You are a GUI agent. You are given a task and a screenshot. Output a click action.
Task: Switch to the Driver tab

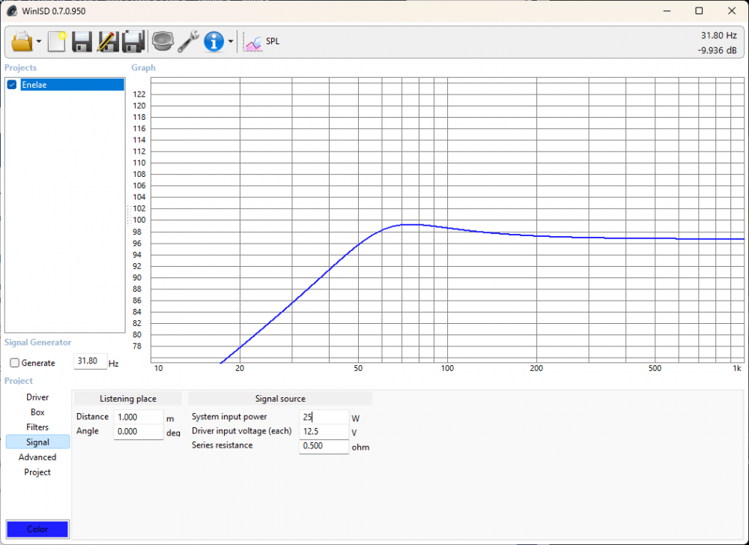tap(37, 397)
